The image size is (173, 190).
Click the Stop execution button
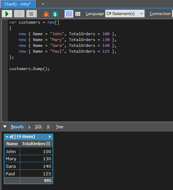[x=31, y=14]
